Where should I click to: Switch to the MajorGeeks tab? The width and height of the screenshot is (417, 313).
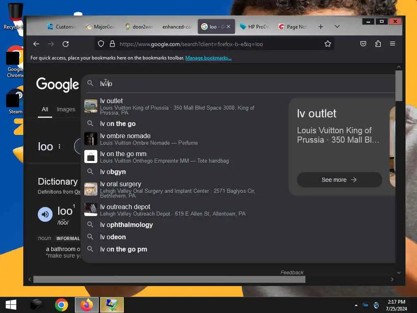100,26
